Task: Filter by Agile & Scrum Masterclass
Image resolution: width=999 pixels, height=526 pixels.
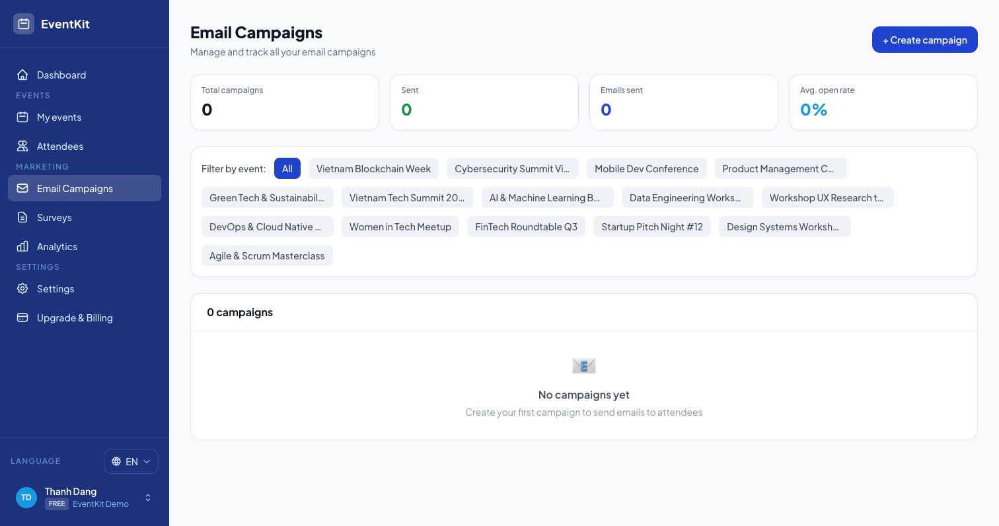Action: tap(267, 255)
